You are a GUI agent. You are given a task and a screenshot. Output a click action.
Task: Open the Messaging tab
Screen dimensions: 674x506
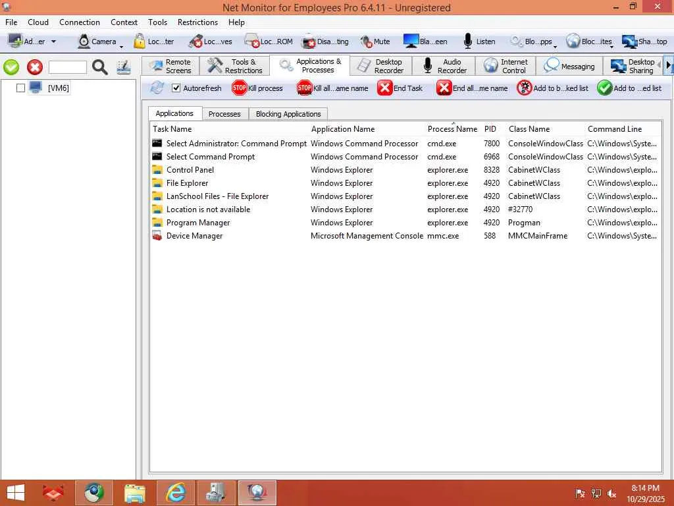click(569, 66)
